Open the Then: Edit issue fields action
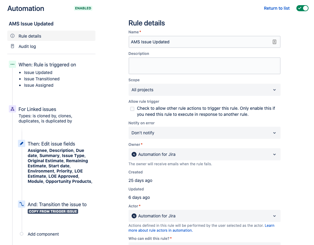The height and width of the screenshot is (245, 314). [51, 144]
